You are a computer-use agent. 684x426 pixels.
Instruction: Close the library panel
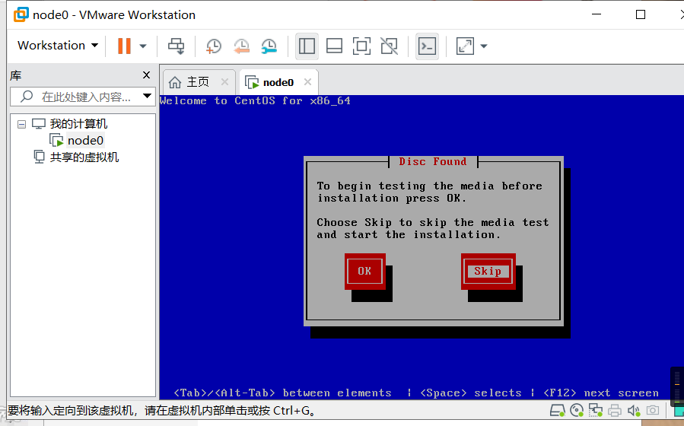[147, 75]
